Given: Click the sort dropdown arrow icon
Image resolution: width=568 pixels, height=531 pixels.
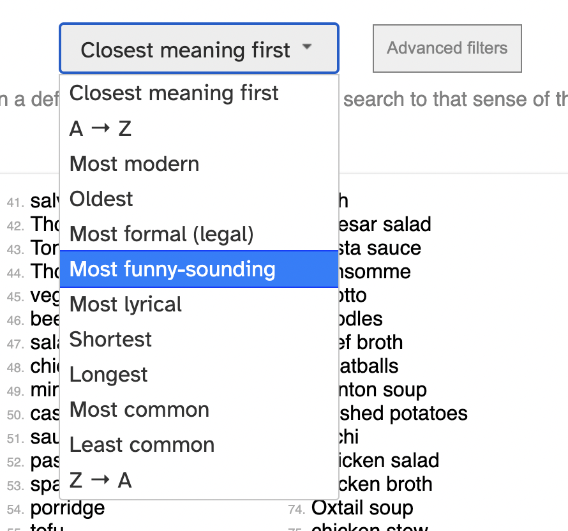Looking at the screenshot, I should (x=307, y=48).
